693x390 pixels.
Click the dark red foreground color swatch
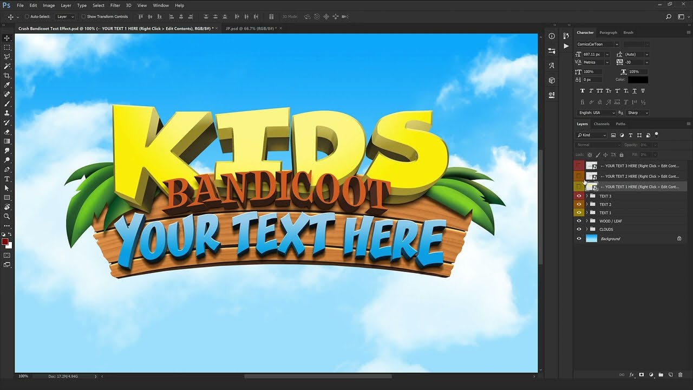point(5,242)
